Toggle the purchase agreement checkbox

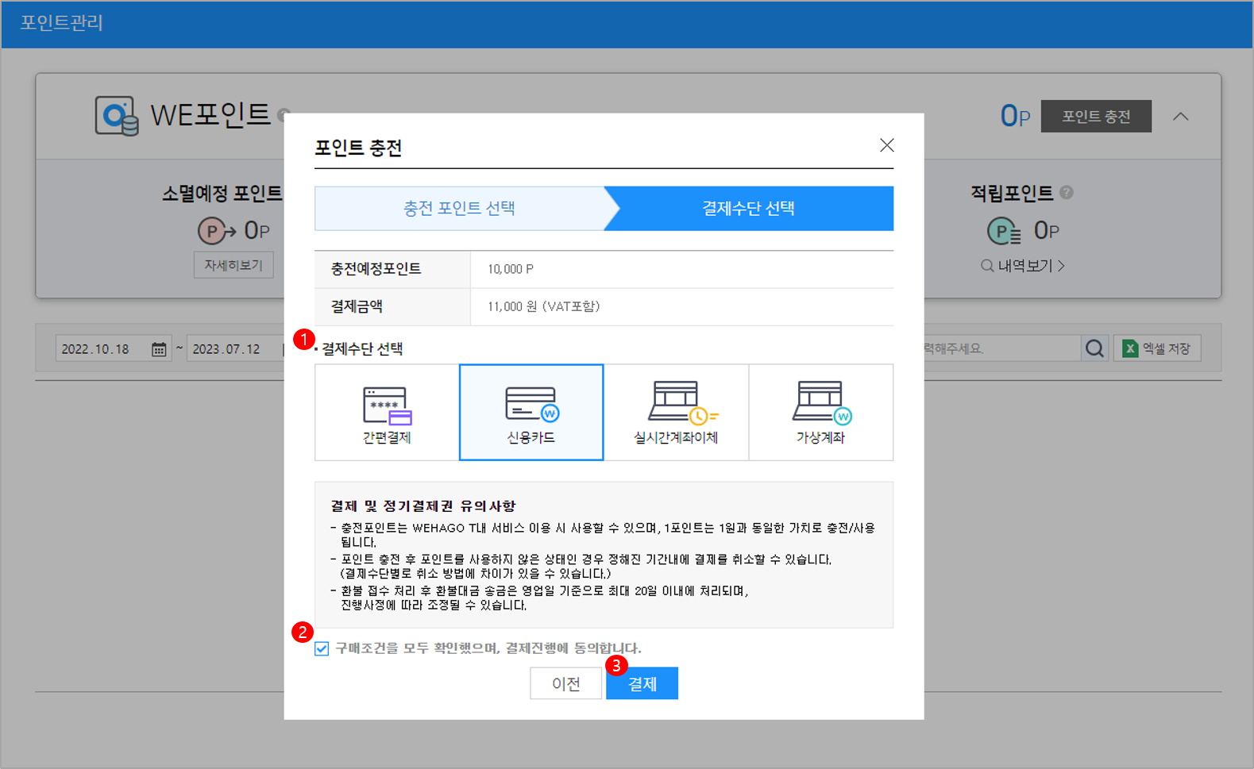coord(322,648)
